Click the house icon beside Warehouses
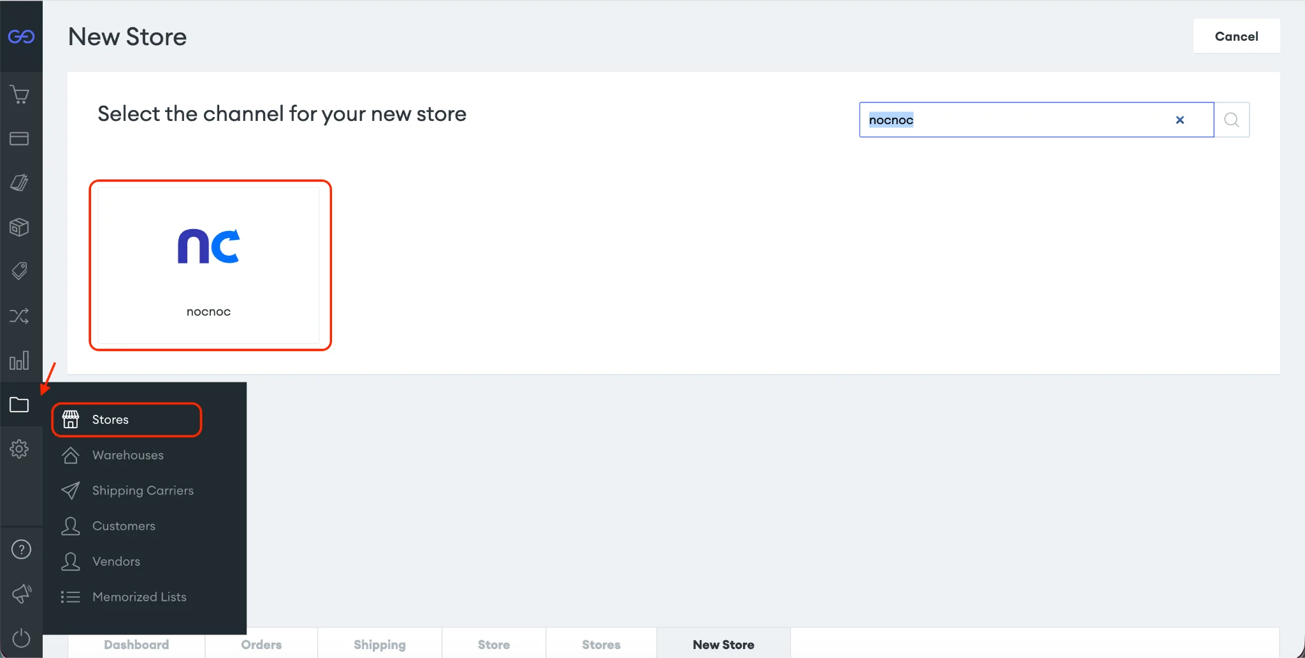Viewport: 1305px width, 658px height. click(71, 455)
